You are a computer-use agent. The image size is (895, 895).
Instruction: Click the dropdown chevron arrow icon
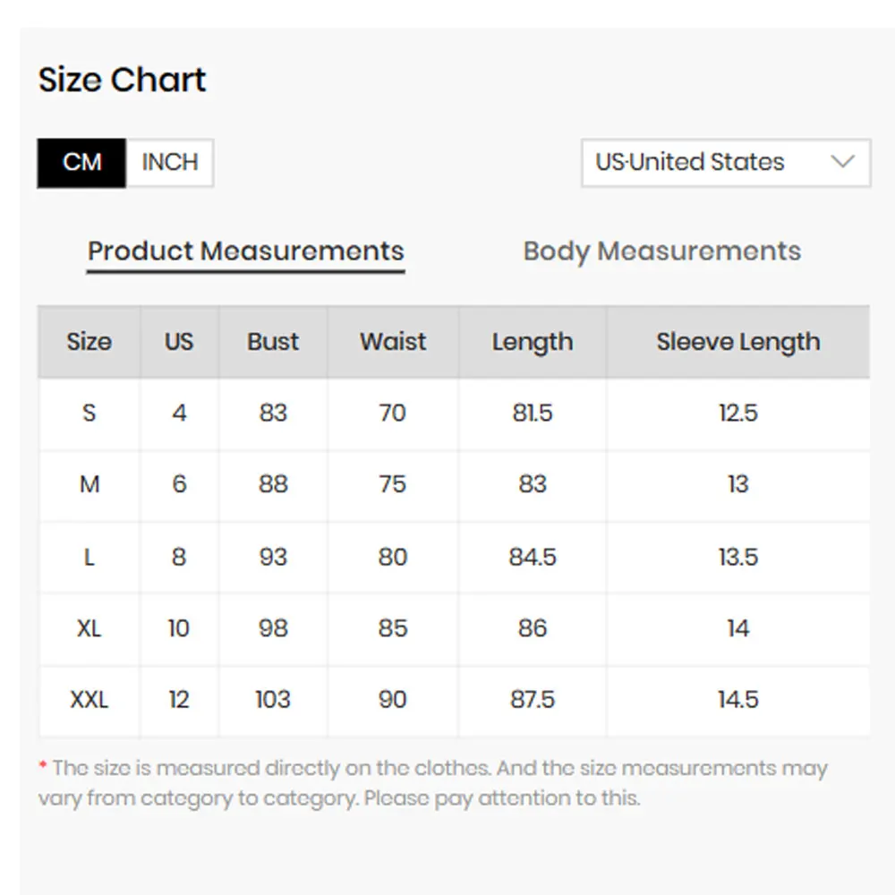pos(842,162)
